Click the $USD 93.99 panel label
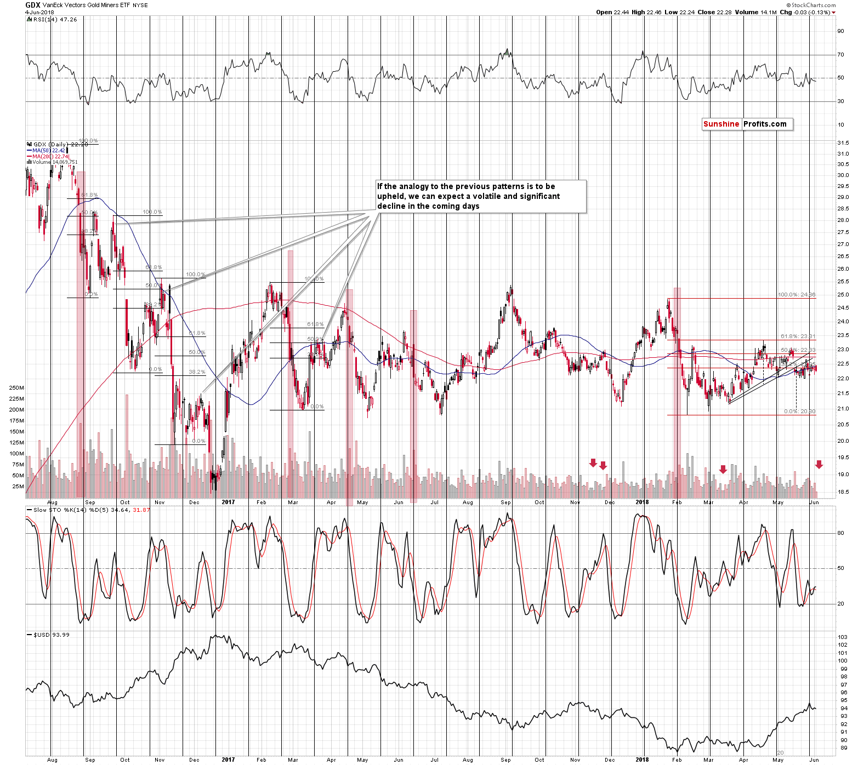 (49, 635)
